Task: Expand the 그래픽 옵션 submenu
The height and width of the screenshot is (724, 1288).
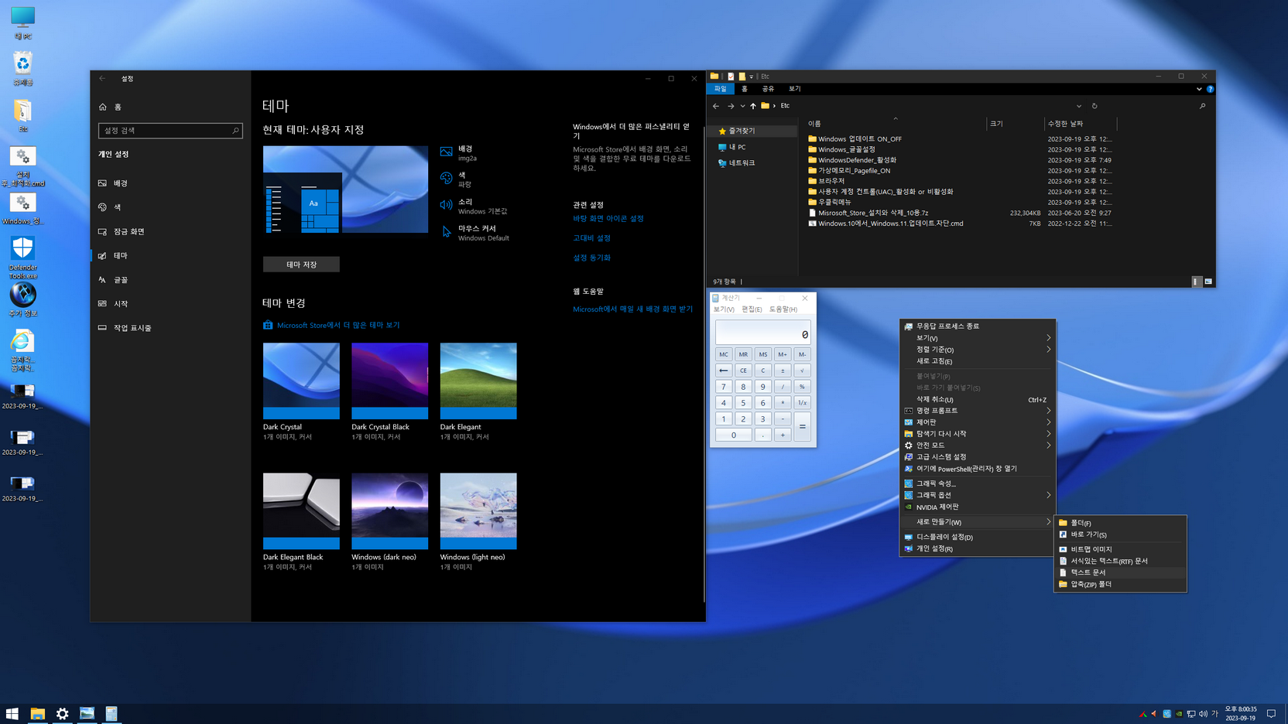Action: (978, 495)
